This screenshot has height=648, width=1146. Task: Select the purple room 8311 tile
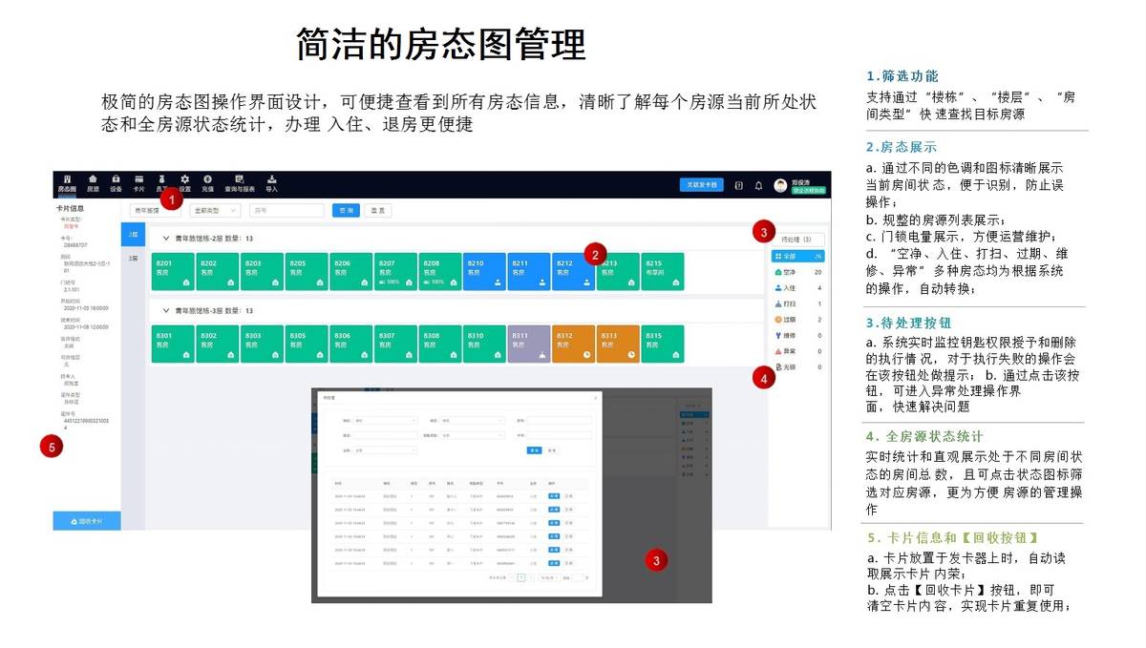(x=529, y=344)
